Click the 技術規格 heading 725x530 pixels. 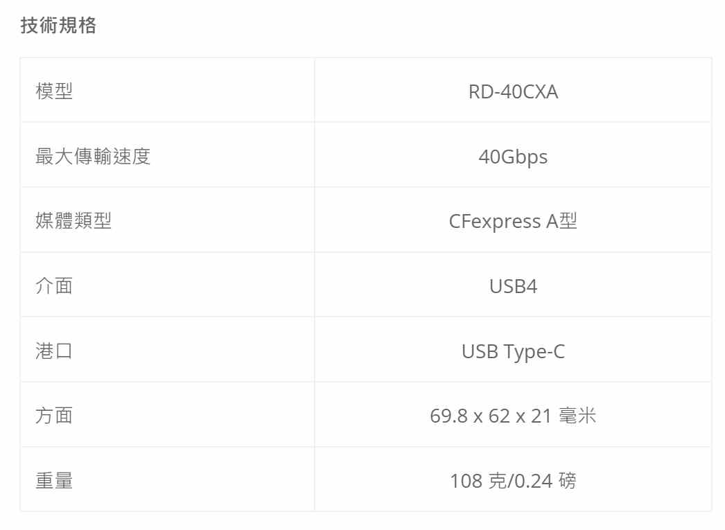(x=58, y=25)
